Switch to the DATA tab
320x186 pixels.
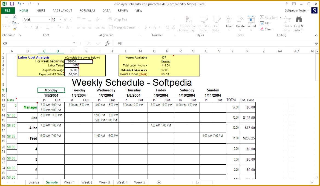tap(106, 11)
